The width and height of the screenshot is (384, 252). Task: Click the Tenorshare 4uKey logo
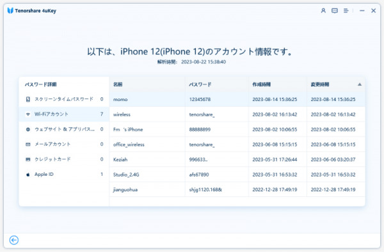click(x=10, y=10)
